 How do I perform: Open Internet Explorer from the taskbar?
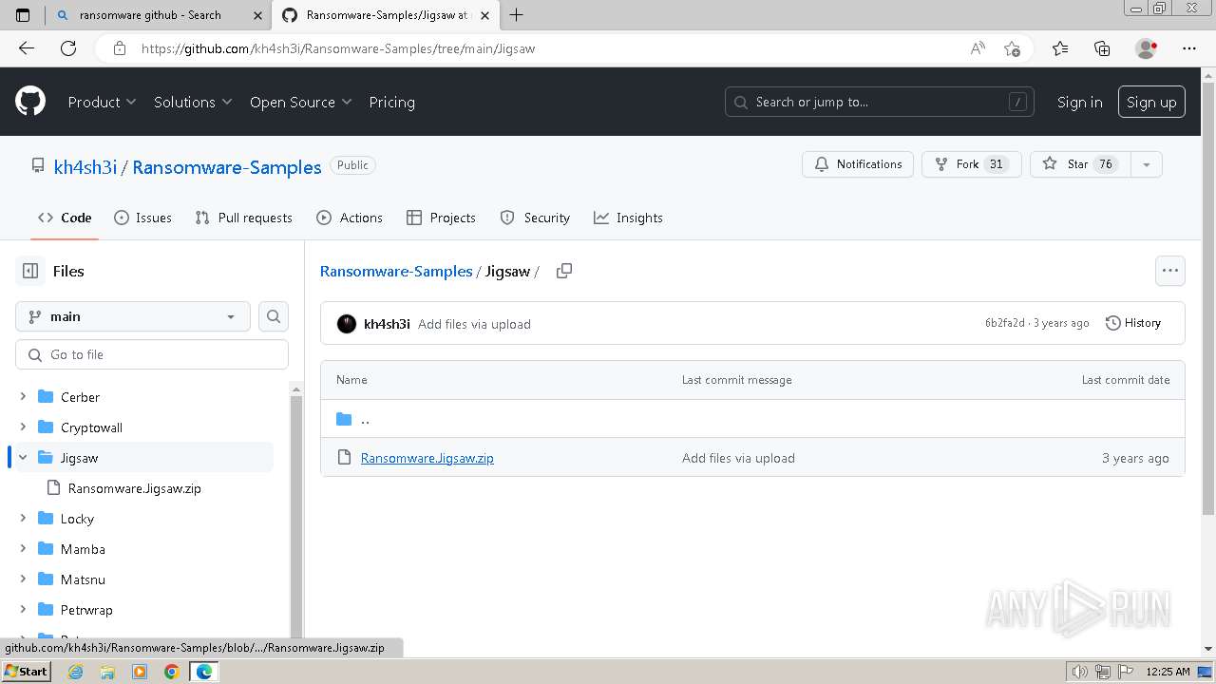75,672
